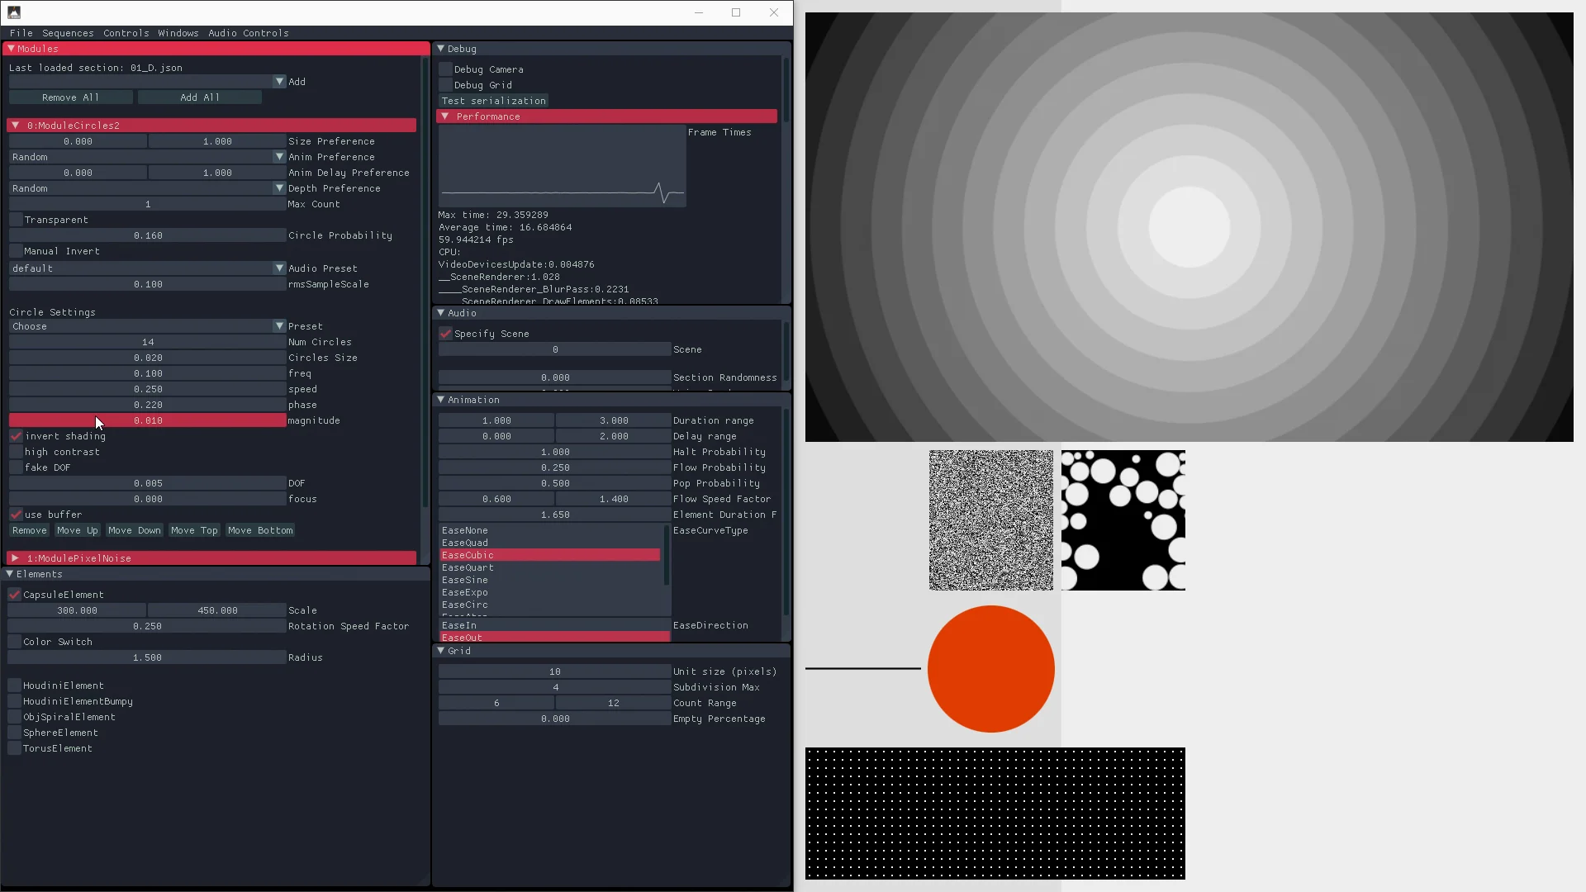Viewport: 1586px width, 892px height.
Task: Enable the high contrast checkbox
Action: 16,452
